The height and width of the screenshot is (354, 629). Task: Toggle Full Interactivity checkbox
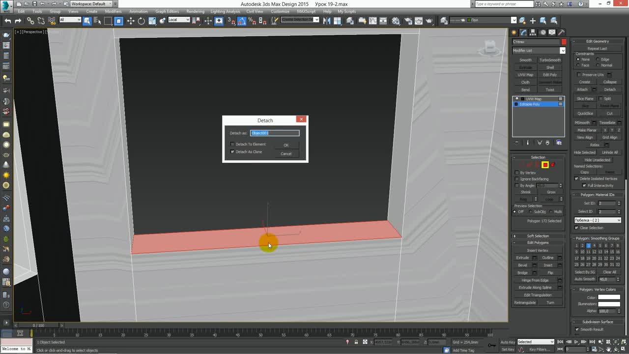[x=584, y=185]
